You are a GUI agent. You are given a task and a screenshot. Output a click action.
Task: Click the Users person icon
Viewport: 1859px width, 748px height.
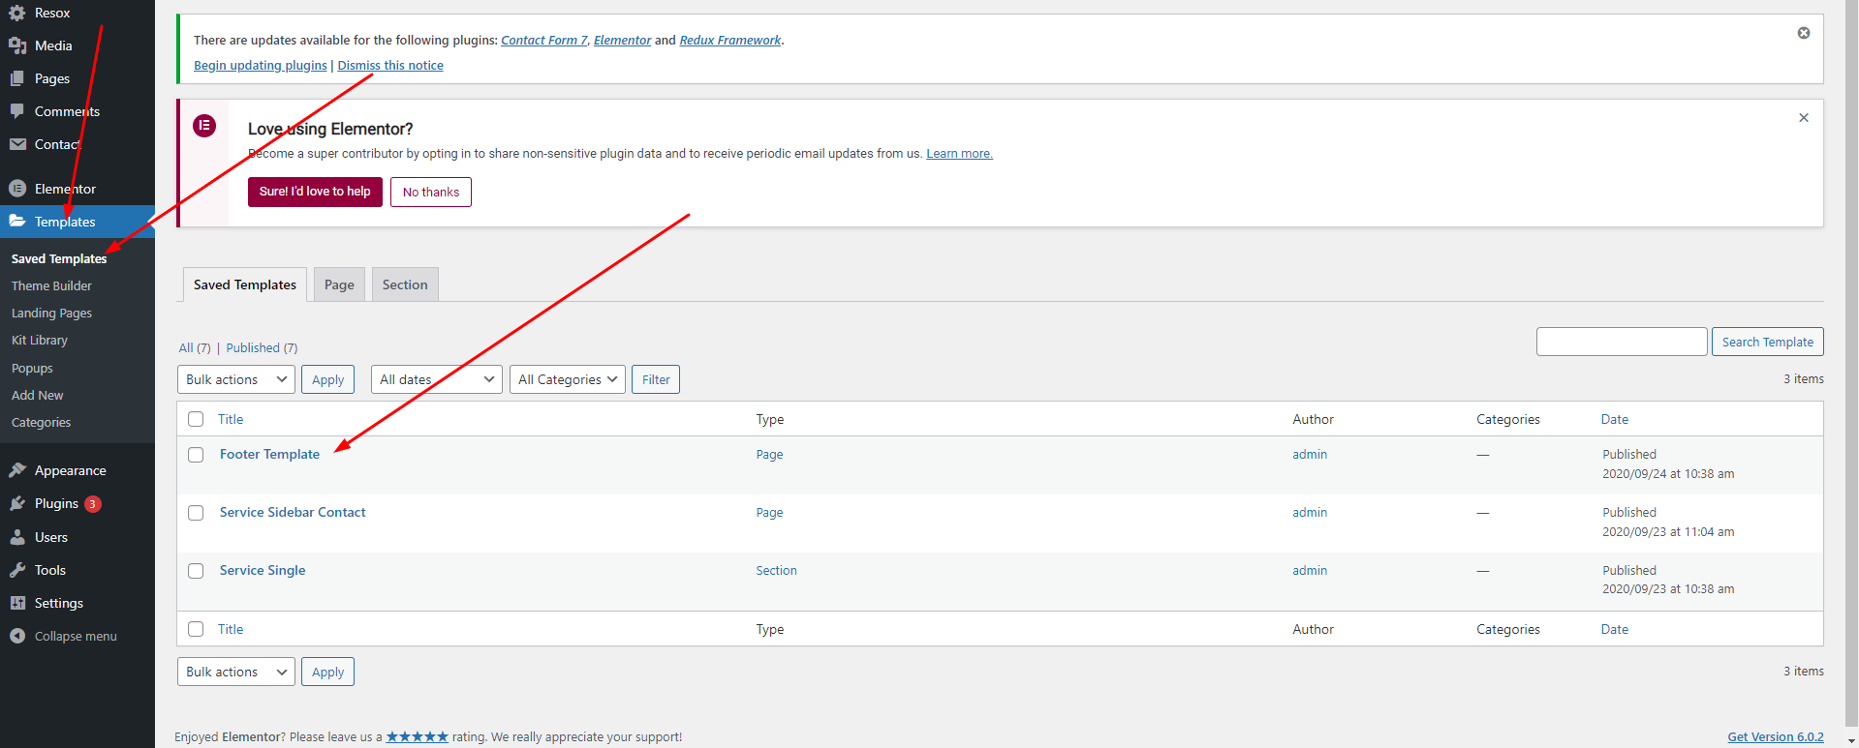pos(17,537)
